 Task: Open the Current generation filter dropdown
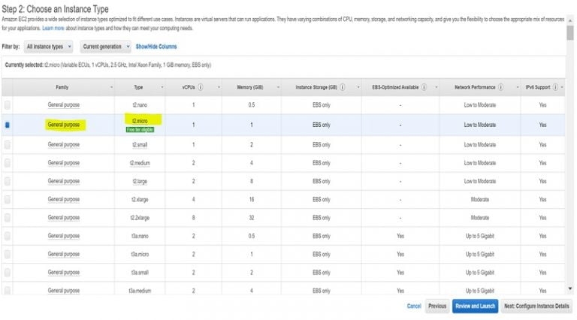point(106,47)
